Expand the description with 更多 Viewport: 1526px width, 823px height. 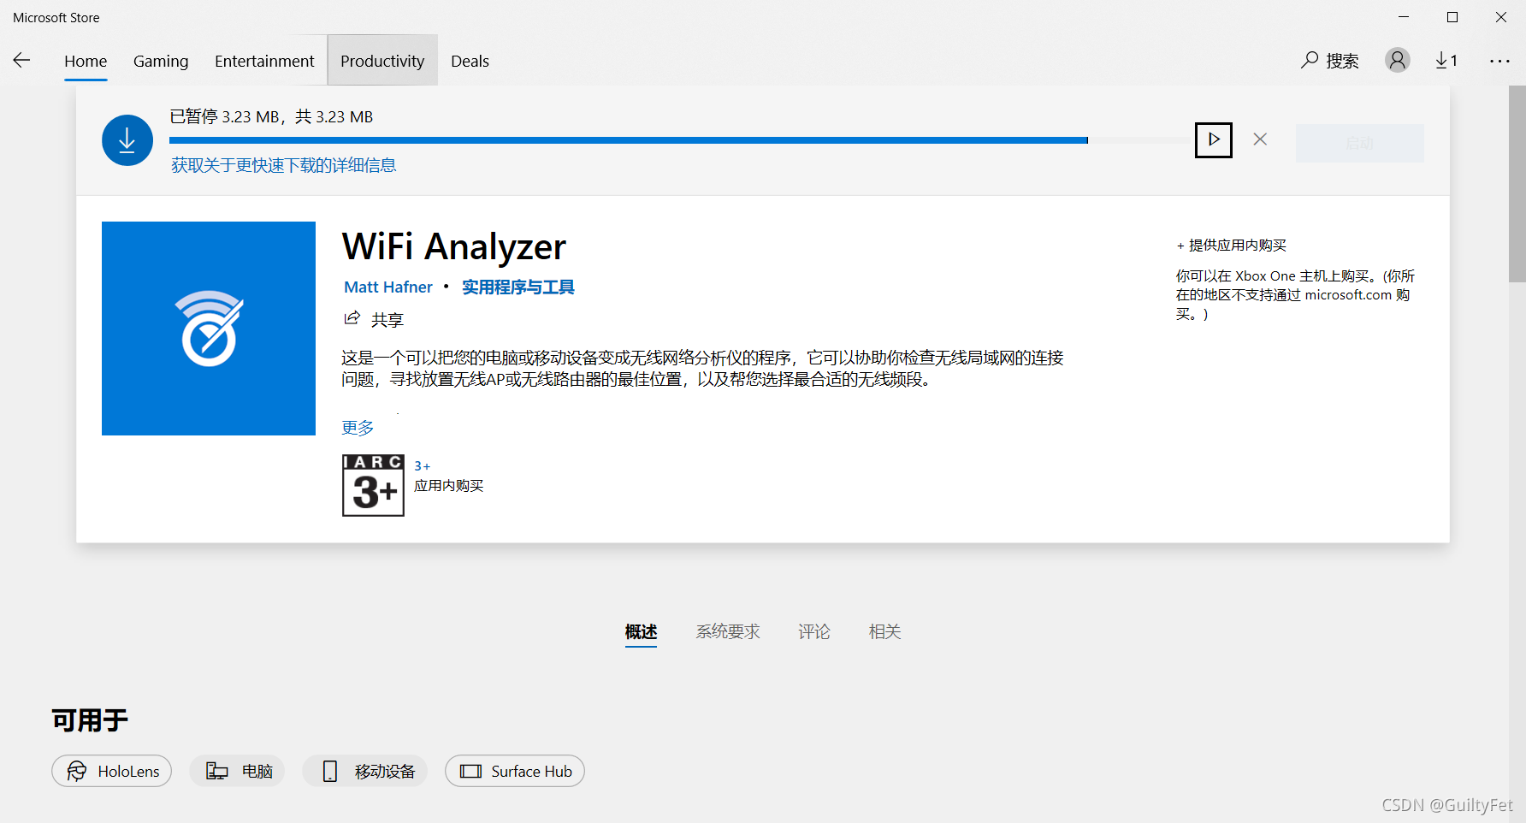pyautogui.click(x=358, y=428)
